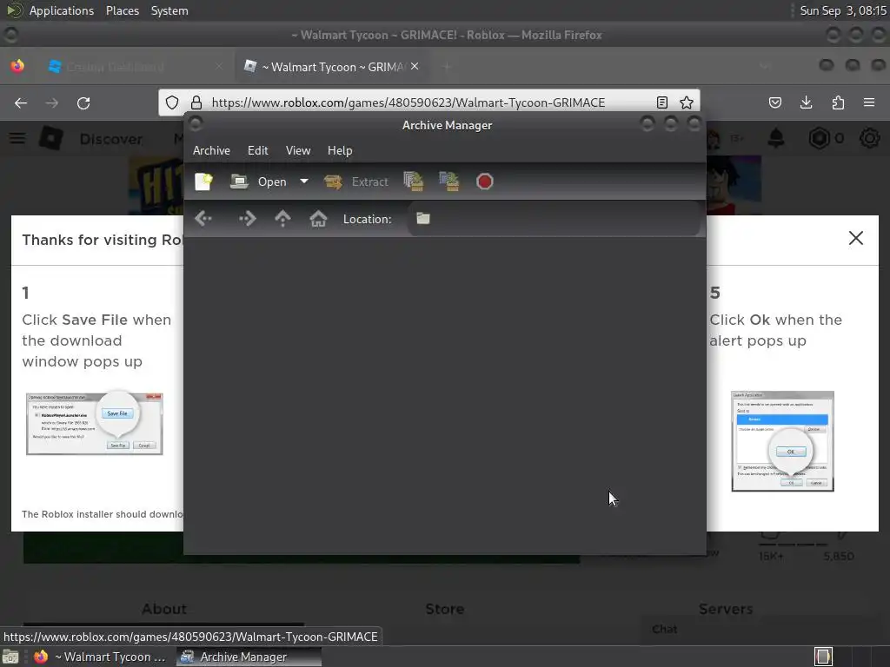This screenshot has width=890, height=667.
Task: Switch to the Servers tab on Roblox page
Action: pyautogui.click(x=726, y=609)
